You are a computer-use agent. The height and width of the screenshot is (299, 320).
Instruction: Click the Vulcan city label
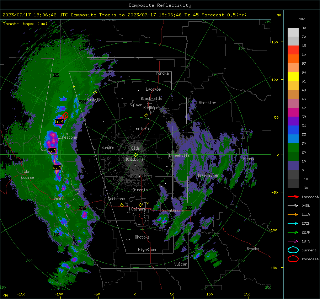point(181,264)
